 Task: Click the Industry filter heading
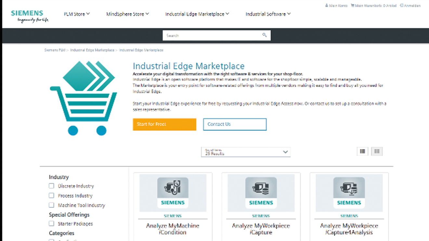click(59, 177)
